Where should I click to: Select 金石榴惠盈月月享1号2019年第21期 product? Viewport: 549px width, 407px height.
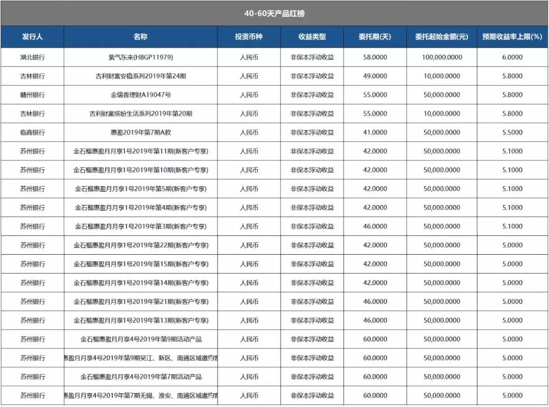[141, 302]
